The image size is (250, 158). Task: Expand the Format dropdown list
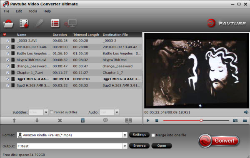pyautogui.click(x=125, y=135)
